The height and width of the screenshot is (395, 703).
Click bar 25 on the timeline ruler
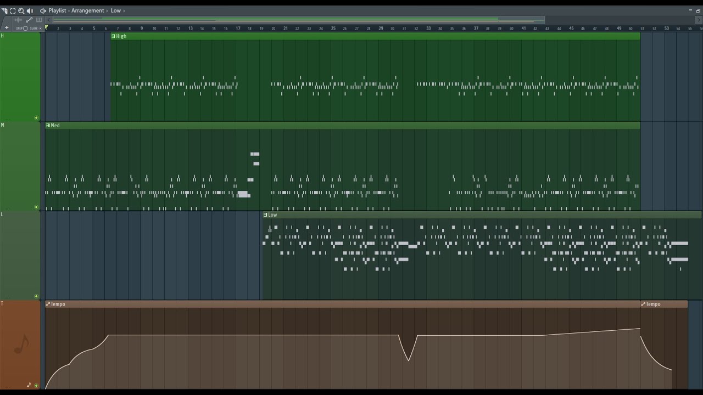(333, 29)
